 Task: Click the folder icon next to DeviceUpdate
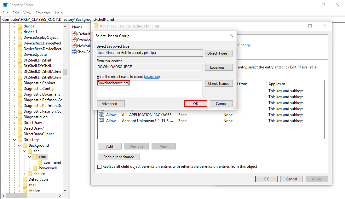pyautogui.click(x=20, y=54)
